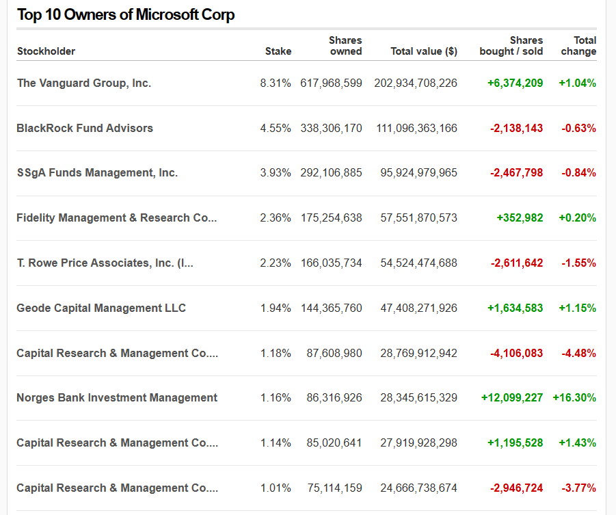Open Capital Research & Management with 1.01% stake
This screenshot has width=616, height=515.
(118, 488)
